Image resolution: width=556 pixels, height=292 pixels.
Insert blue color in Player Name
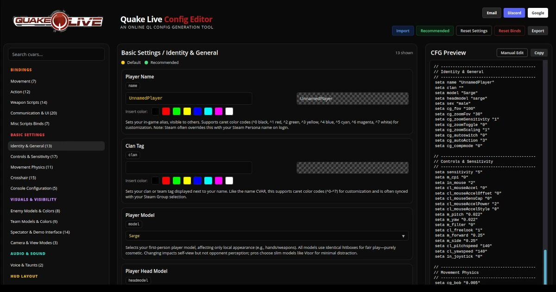[198, 111]
